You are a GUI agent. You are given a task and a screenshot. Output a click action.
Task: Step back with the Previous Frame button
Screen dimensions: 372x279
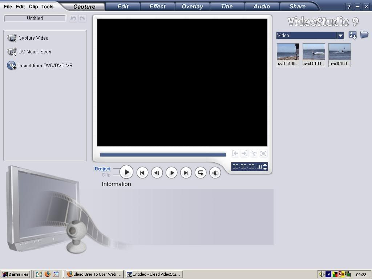coord(157,173)
